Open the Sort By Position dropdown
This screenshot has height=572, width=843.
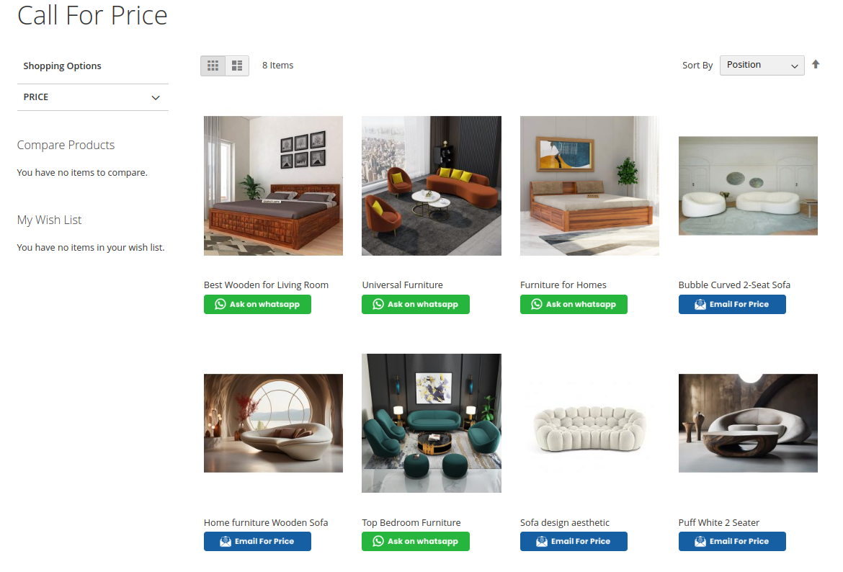point(762,65)
